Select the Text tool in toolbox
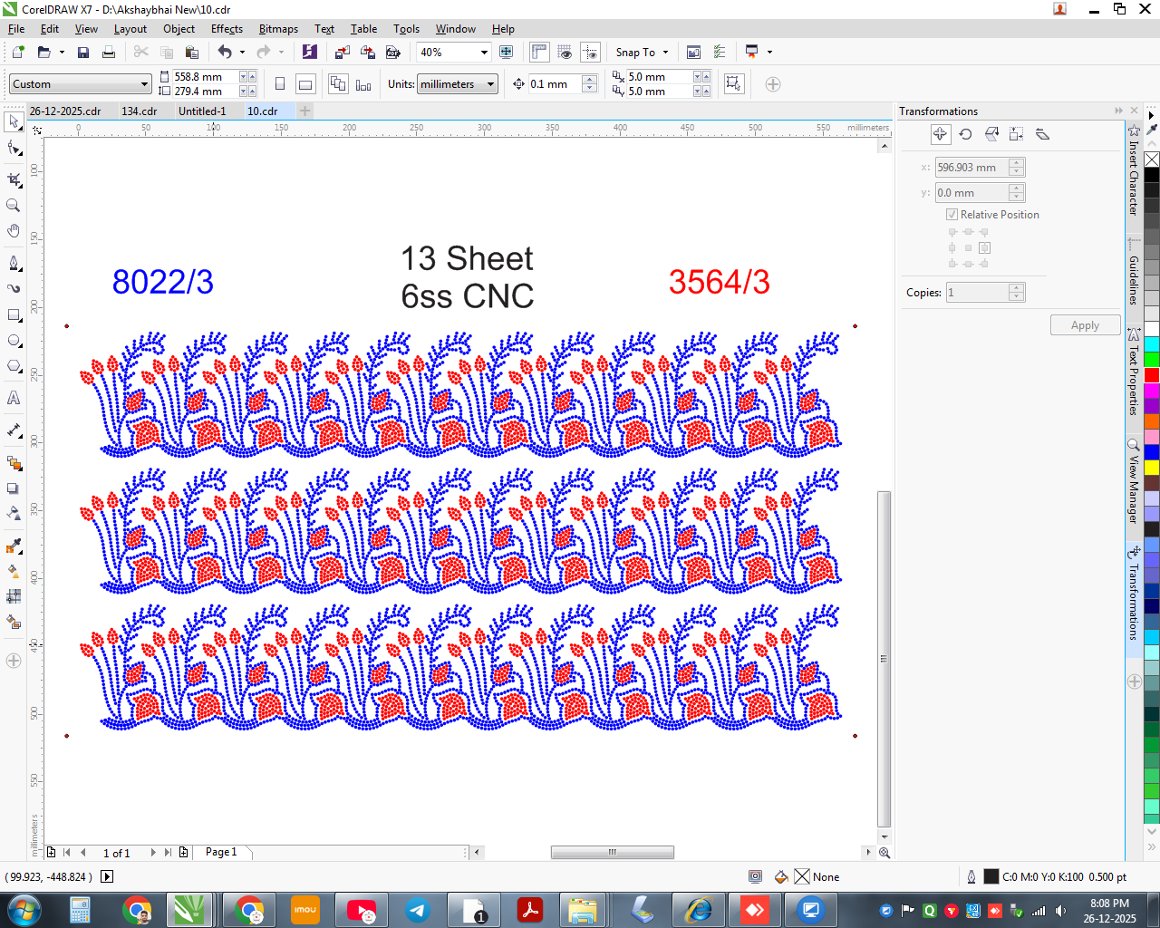Image resolution: width=1160 pixels, height=928 pixels. [14, 398]
